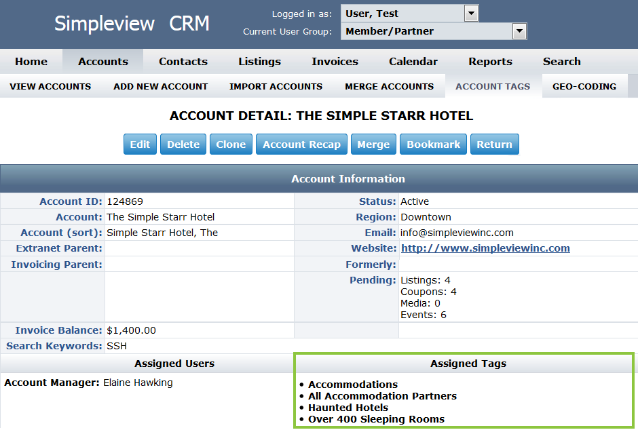Viewport: 638px width, 430px height.
Task: Open the Search menu
Action: point(561,61)
